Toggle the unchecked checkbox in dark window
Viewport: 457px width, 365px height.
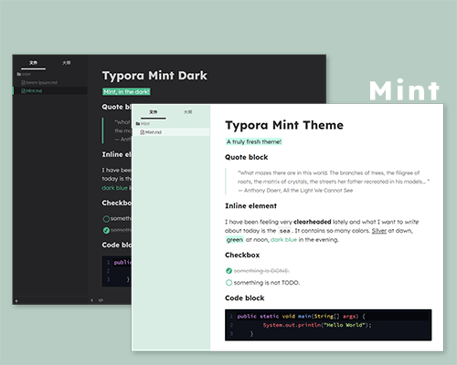[x=106, y=219]
